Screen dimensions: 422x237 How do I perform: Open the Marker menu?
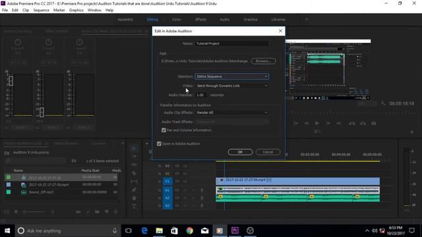pyautogui.click(x=59, y=10)
